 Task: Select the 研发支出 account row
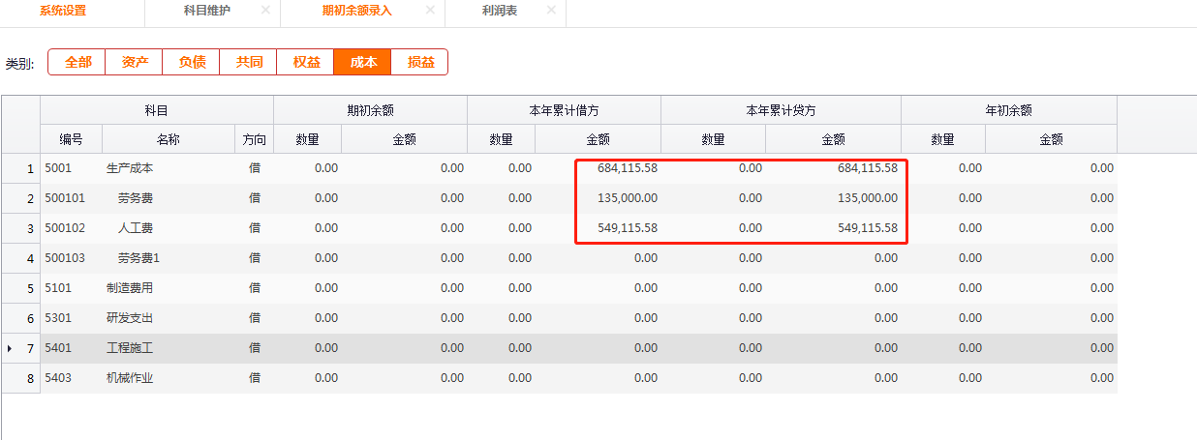130,318
